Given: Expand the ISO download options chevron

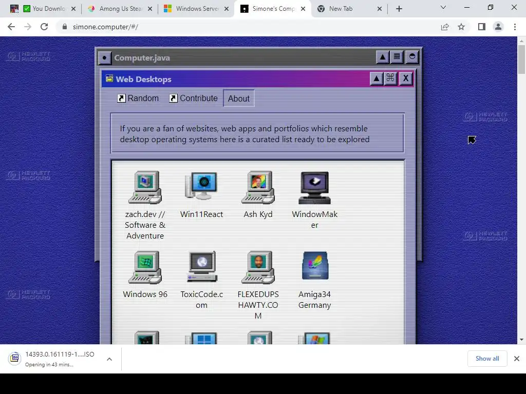Looking at the screenshot, I should [x=109, y=359].
